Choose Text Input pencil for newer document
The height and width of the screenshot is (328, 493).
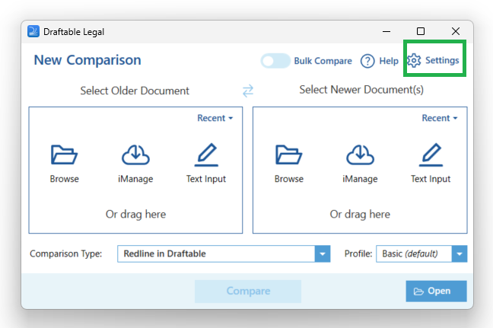point(431,154)
